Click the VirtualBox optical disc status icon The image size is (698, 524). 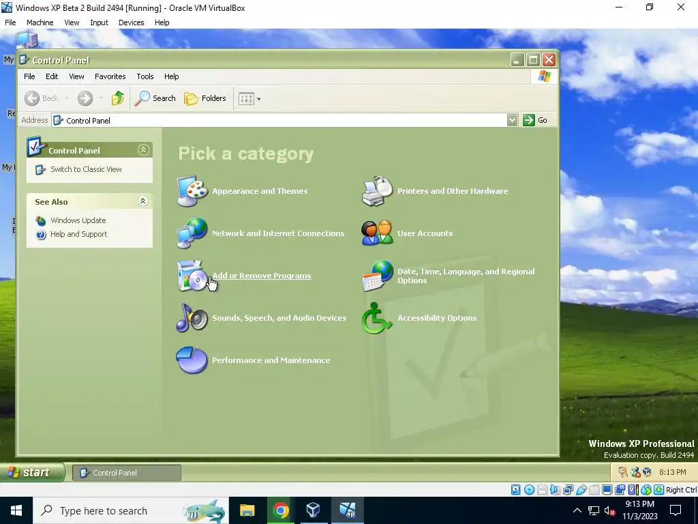(529, 490)
